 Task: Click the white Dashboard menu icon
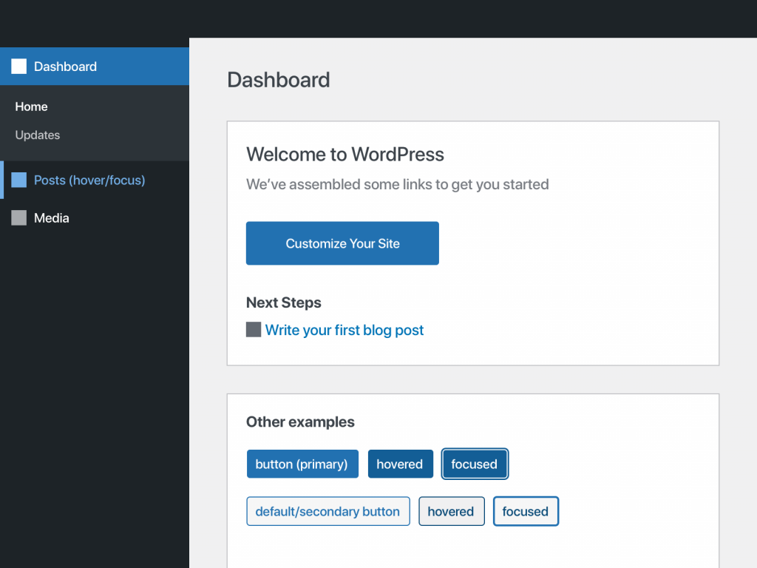coord(18,66)
